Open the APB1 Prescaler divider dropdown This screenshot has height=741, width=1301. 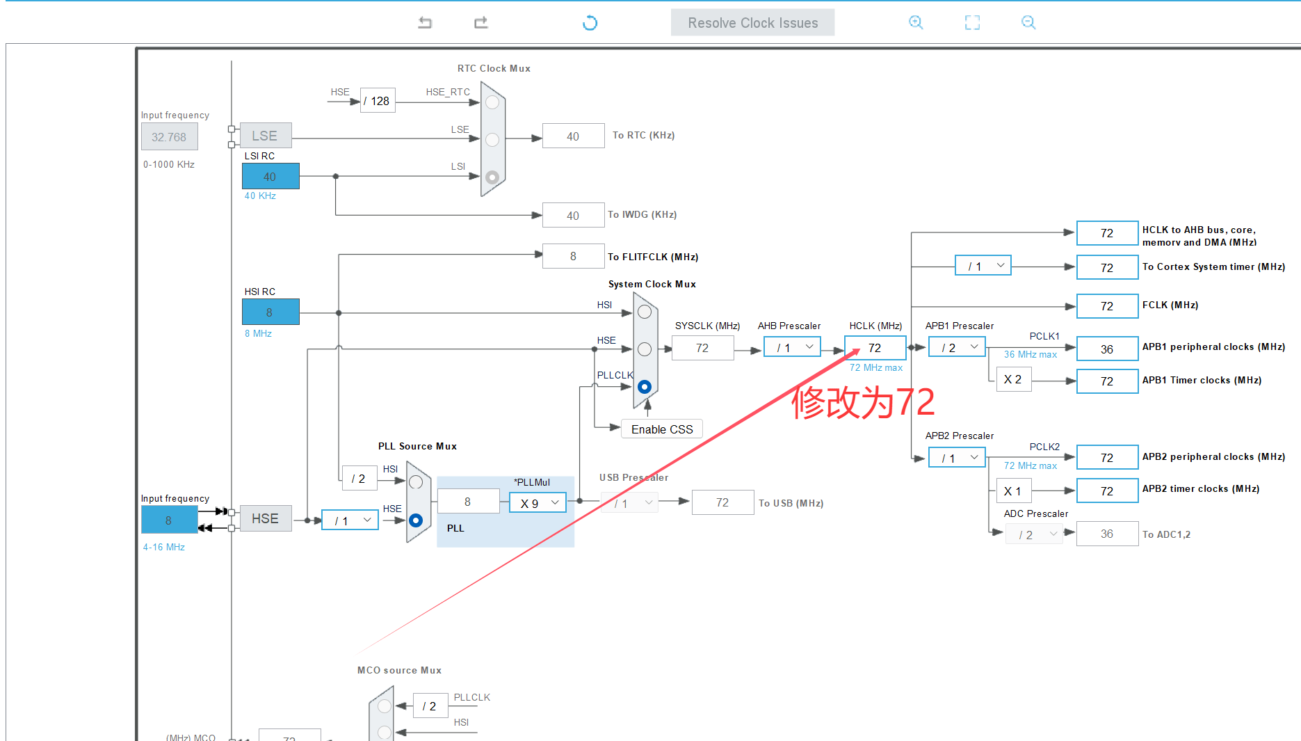pos(956,346)
